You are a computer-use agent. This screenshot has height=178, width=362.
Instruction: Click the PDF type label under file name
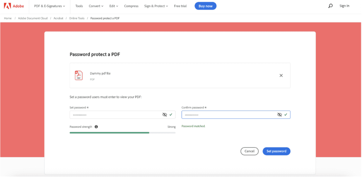click(x=92, y=79)
